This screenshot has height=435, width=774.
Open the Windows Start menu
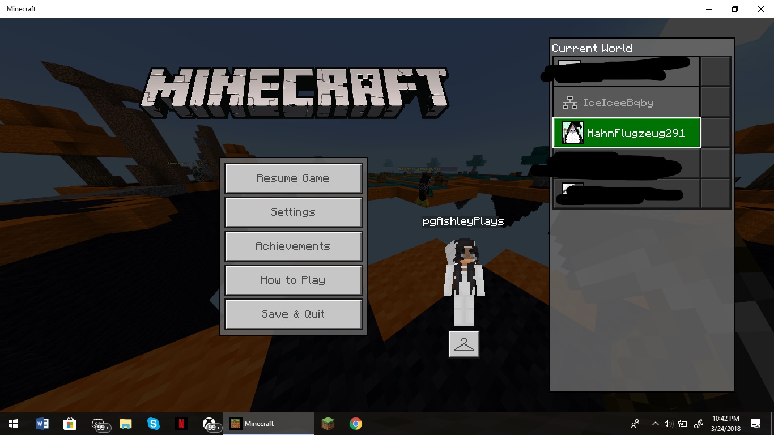click(14, 424)
